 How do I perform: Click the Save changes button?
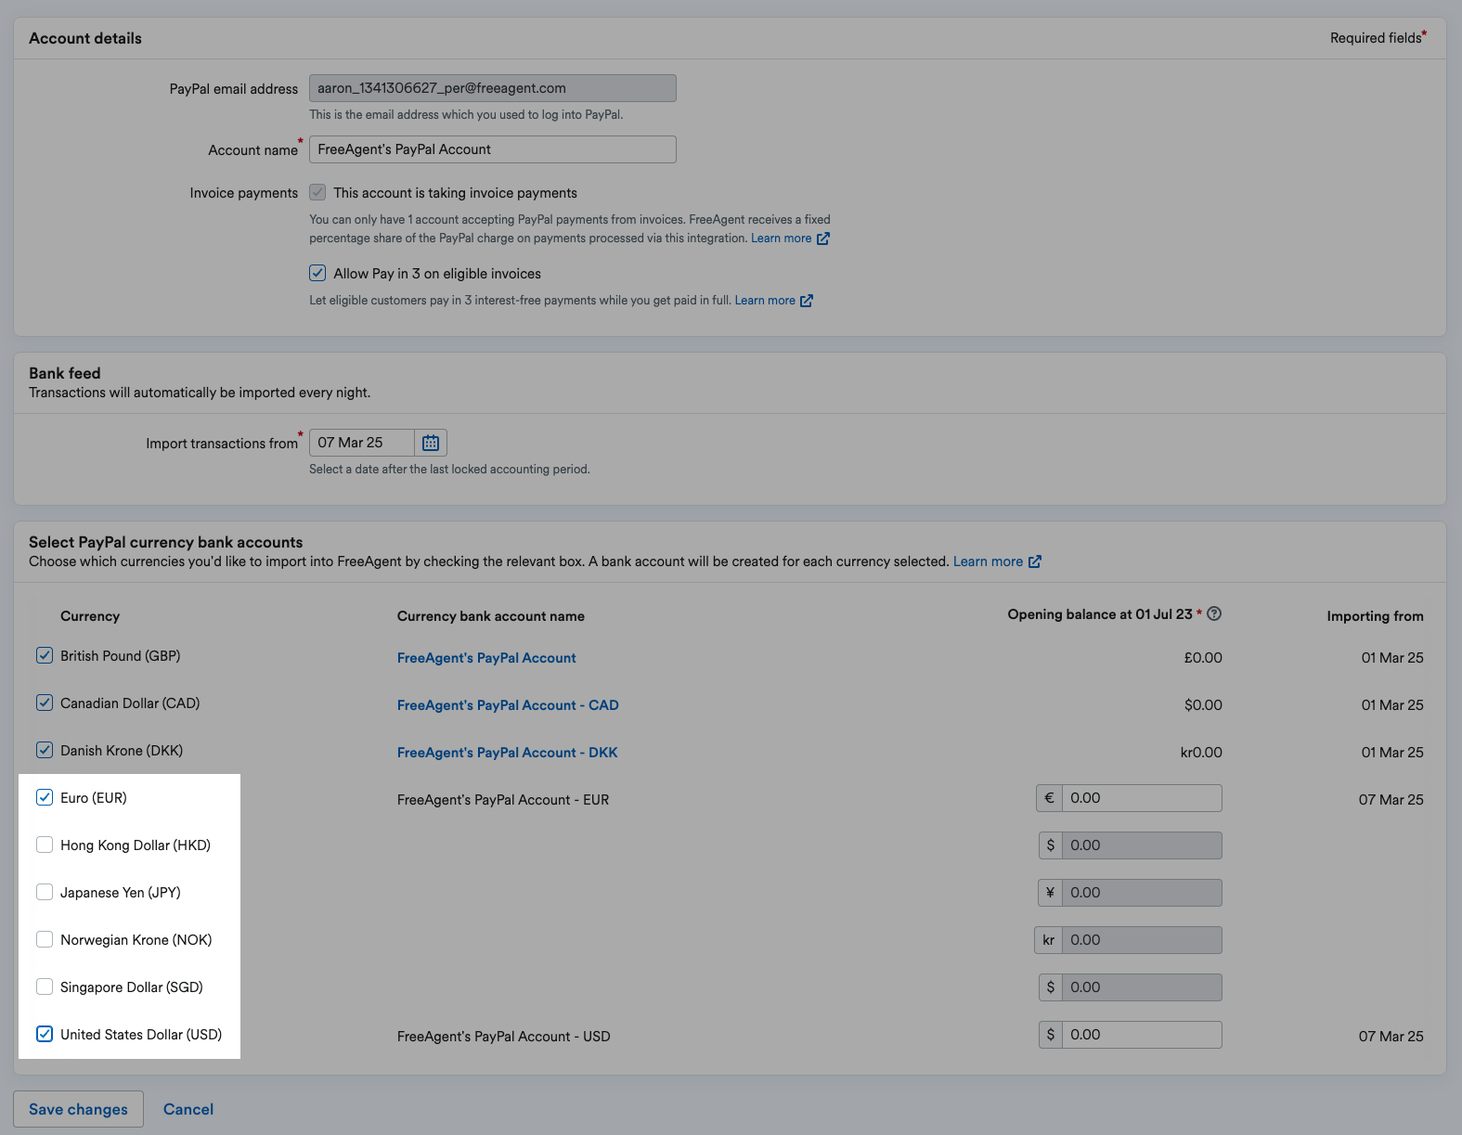pos(78,1109)
